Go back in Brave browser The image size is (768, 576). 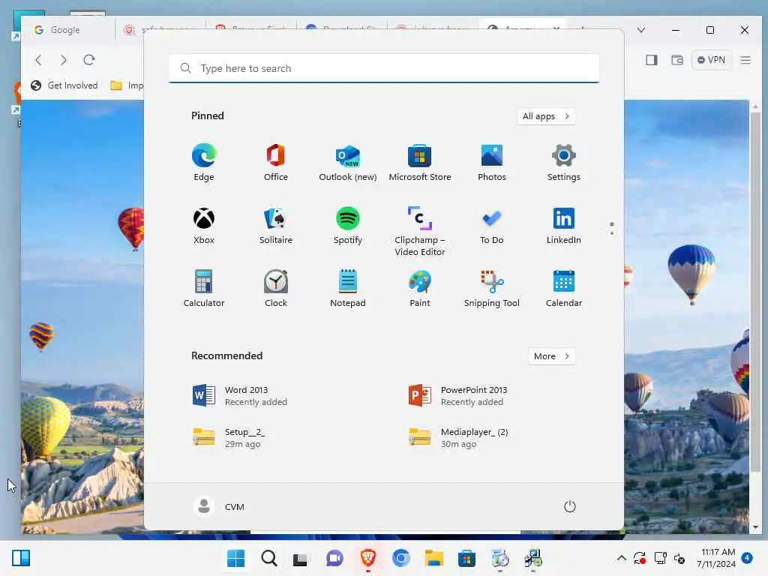coord(39,60)
